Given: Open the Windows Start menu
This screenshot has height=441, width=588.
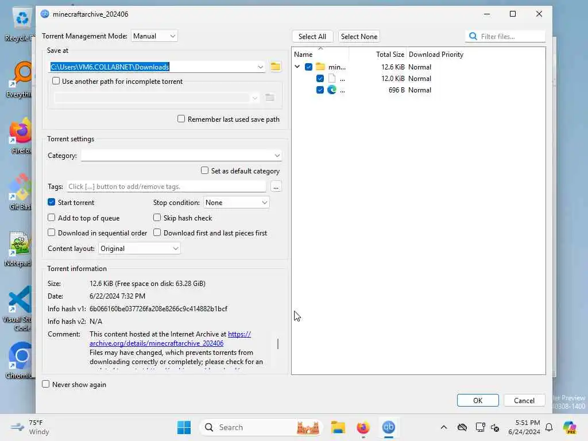Looking at the screenshot, I should click(x=184, y=427).
